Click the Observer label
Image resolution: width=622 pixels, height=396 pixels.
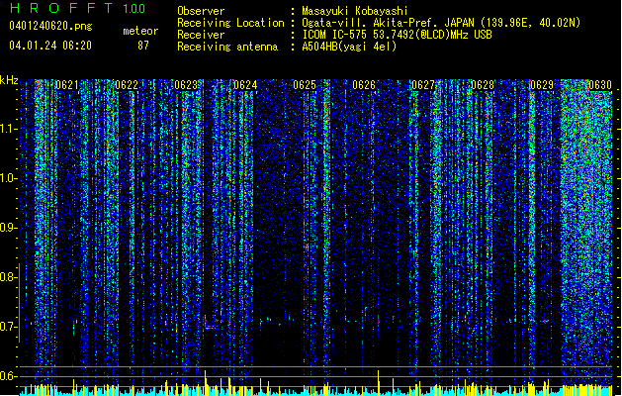pyautogui.click(x=201, y=11)
